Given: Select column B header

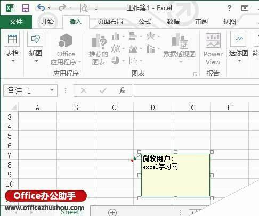Looking at the screenshot, I should tap(76, 107).
